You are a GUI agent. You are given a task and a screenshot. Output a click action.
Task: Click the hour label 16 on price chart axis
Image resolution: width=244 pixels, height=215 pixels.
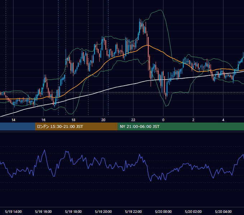43,120
